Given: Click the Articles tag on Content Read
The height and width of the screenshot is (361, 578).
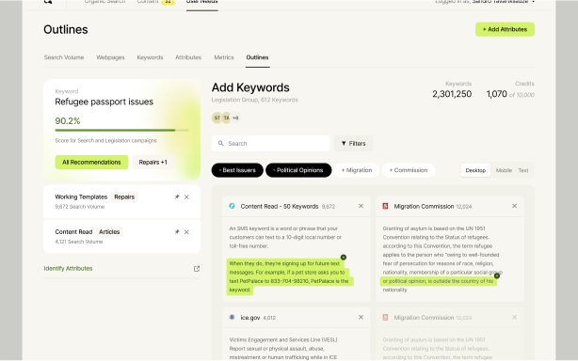Looking at the screenshot, I should click(x=109, y=232).
